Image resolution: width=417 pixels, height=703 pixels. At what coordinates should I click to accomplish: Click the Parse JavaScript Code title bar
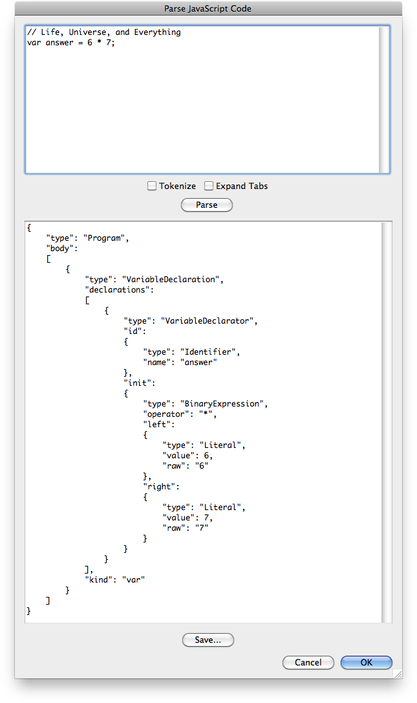click(x=208, y=8)
